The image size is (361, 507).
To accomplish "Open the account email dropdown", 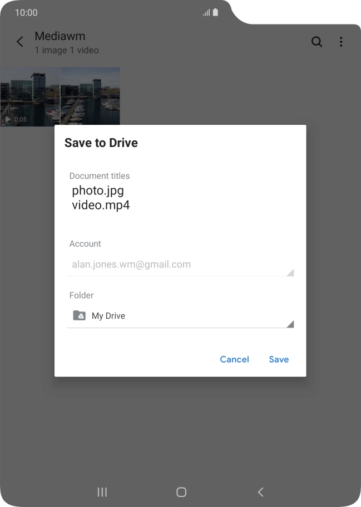I will [x=180, y=265].
